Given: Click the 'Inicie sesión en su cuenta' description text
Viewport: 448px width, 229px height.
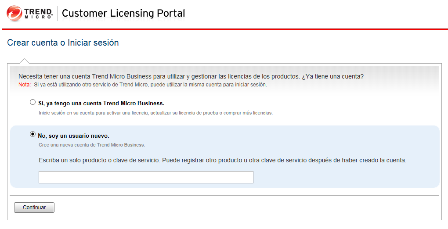Looking at the screenshot, I should click(155, 113).
